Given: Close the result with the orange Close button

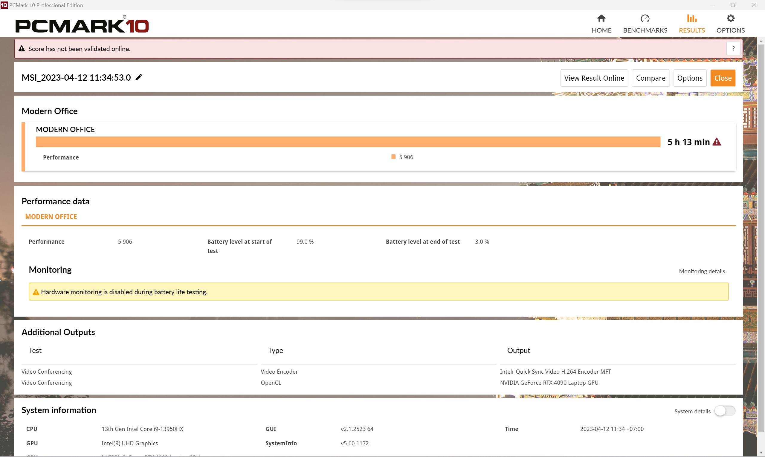Looking at the screenshot, I should tap(723, 78).
